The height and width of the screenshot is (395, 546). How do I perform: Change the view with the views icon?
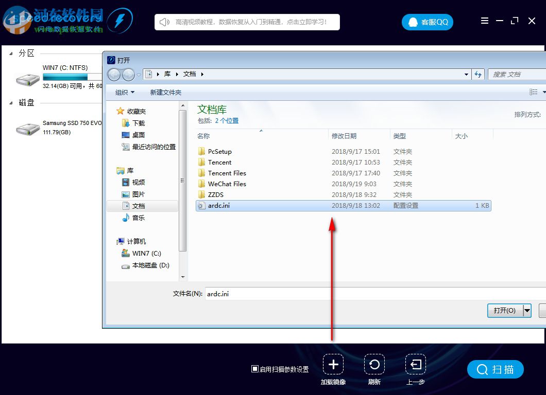[533, 92]
